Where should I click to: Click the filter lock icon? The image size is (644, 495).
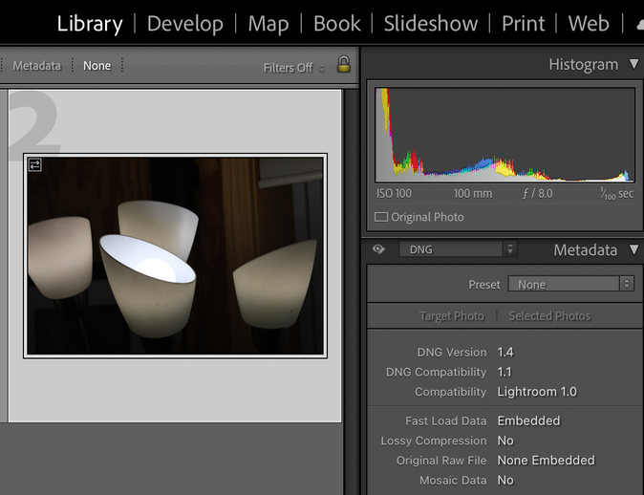tap(344, 65)
